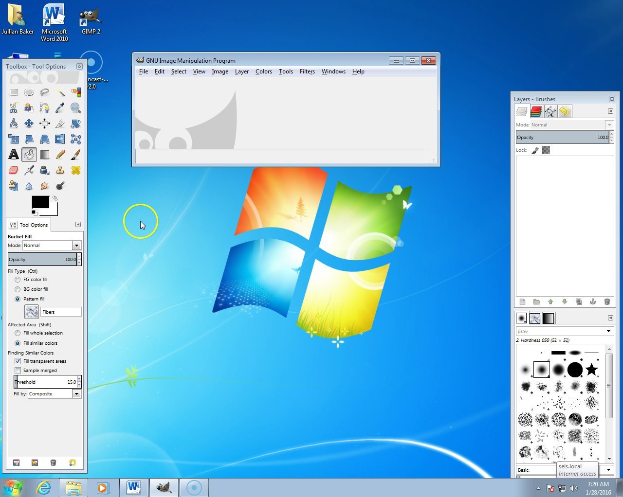Select the Eraser tool

click(x=14, y=170)
